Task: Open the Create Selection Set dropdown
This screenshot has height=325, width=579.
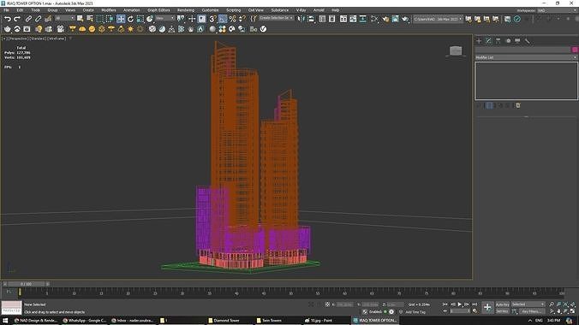Action: [276, 18]
